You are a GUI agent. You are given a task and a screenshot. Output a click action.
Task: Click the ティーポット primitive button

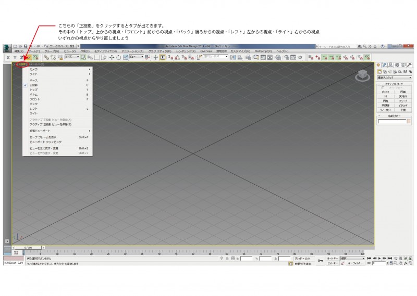pyautogui.click(x=385, y=110)
